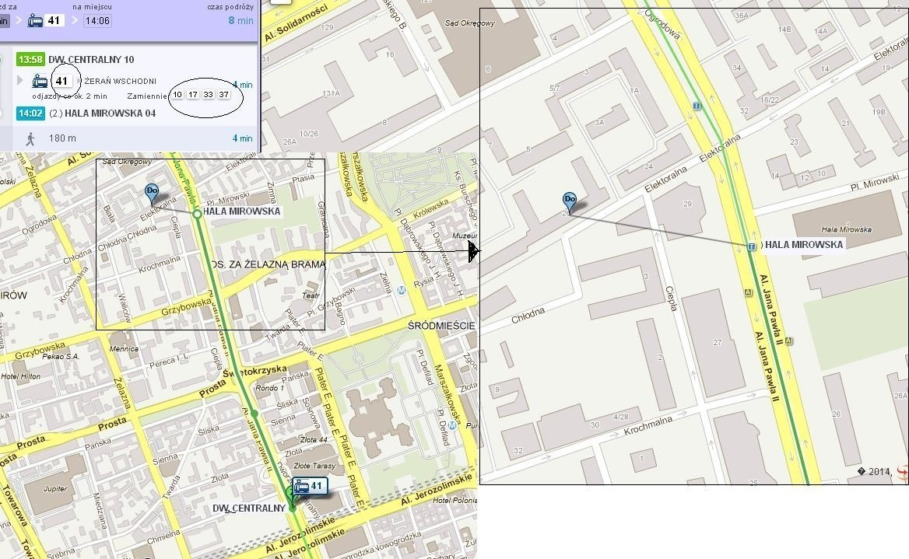Image resolution: width=909 pixels, height=559 pixels.
Task: Select alternative tram line 10
Action: coord(177,94)
